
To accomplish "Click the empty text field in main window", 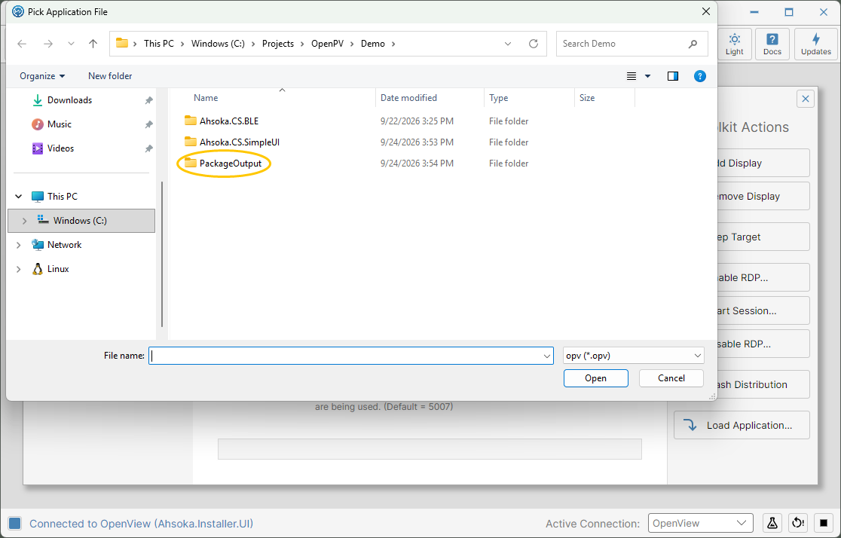I will (x=430, y=449).
